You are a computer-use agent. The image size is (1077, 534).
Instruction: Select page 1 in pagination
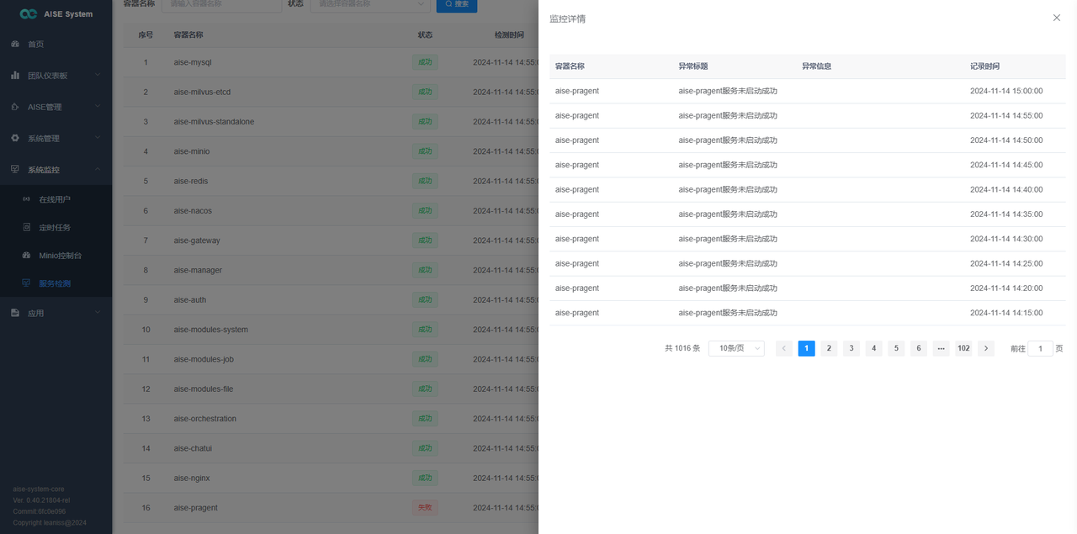click(x=806, y=348)
